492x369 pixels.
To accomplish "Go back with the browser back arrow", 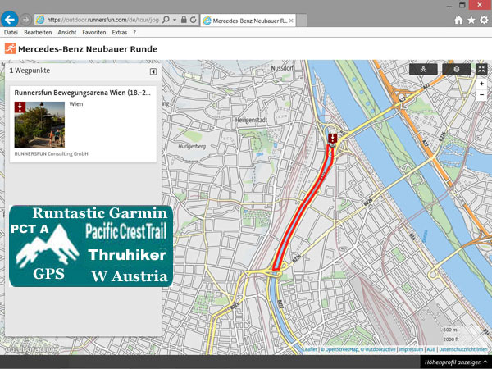I will coord(9,20).
